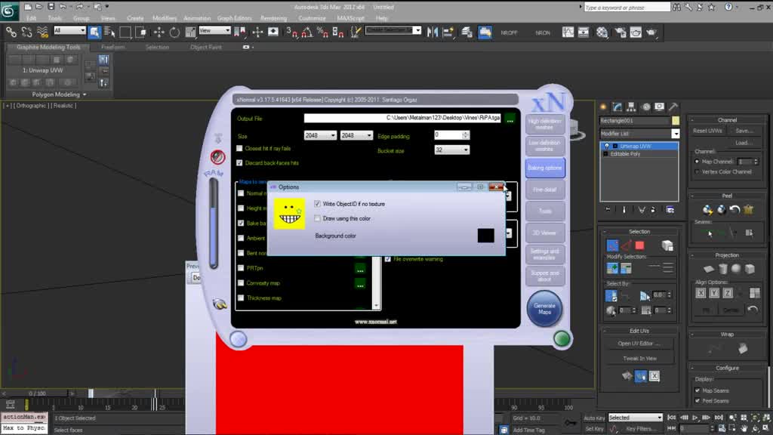The image size is (773, 435).
Task: Click the Rectangle001 object color swatch
Action: click(x=676, y=121)
